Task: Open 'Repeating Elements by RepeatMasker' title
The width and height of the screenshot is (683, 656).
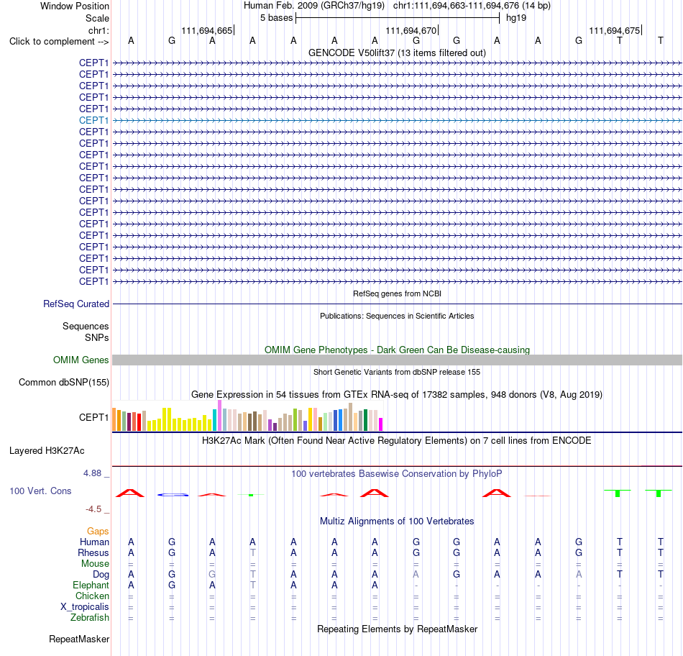Action: tap(397, 629)
